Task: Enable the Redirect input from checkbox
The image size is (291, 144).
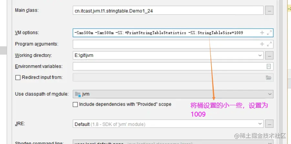Action: pos(18,77)
